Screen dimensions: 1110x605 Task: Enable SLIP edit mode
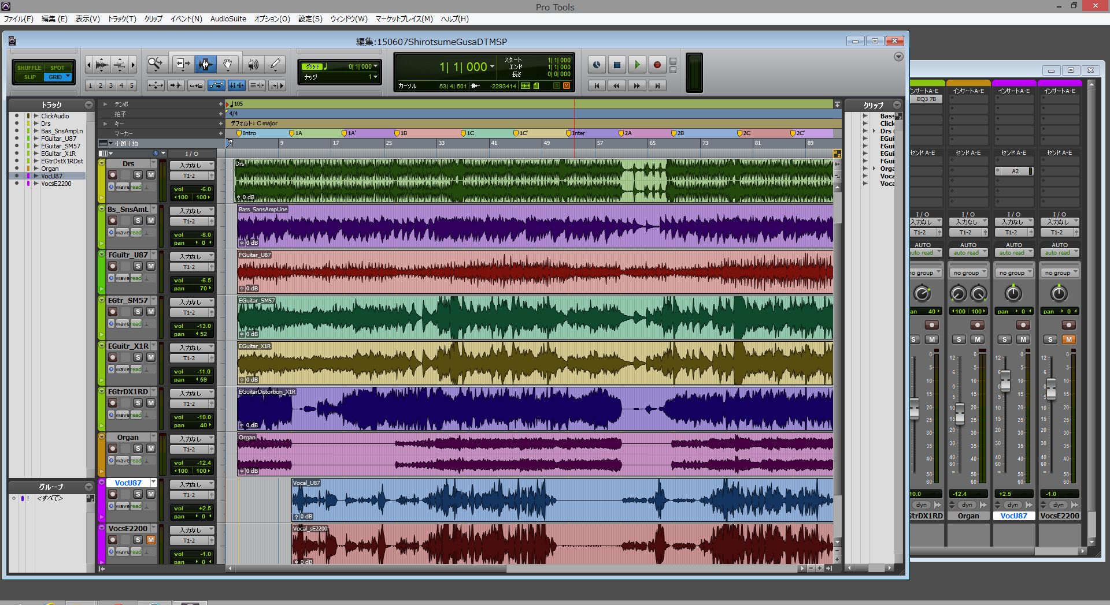[29, 77]
